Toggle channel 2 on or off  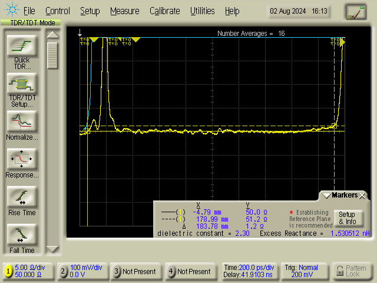(x=63, y=271)
